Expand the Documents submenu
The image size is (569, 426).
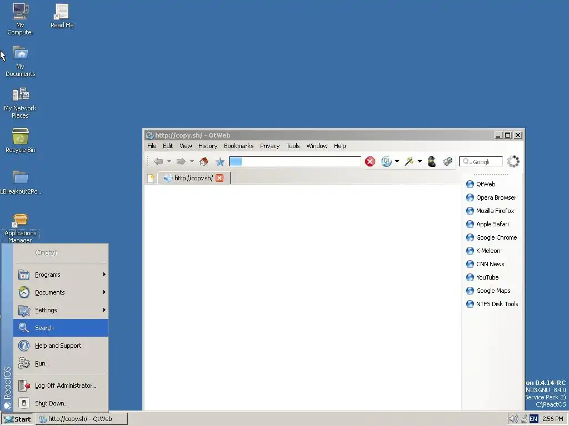61,292
